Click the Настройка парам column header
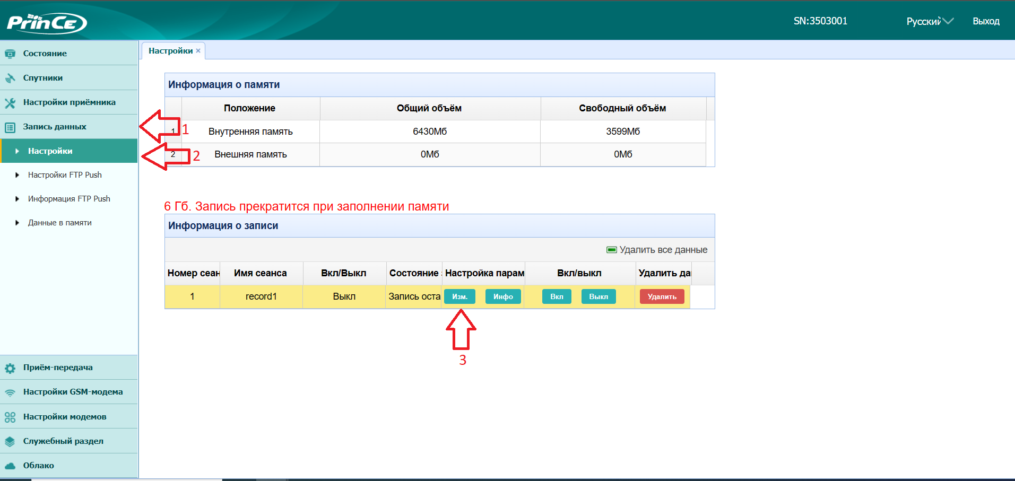 [484, 273]
